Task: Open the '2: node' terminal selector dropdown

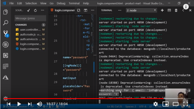Action: coord(141,10)
